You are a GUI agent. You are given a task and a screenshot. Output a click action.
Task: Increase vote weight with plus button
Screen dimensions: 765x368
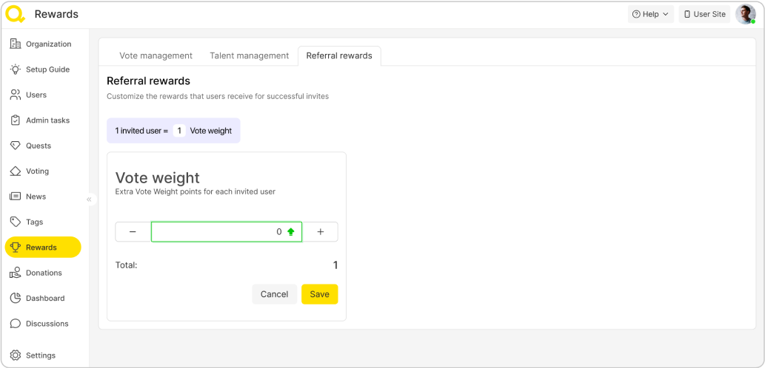click(x=321, y=232)
